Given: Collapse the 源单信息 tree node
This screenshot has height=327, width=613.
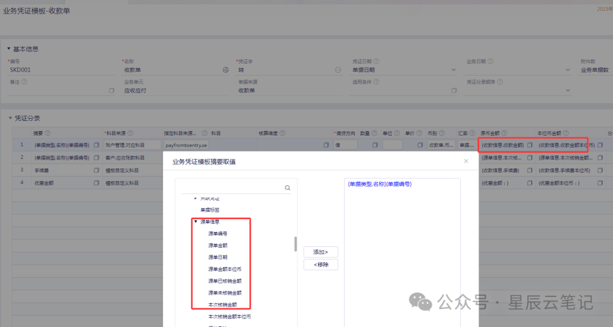Looking at the screenshot, I should pos(196,222).
